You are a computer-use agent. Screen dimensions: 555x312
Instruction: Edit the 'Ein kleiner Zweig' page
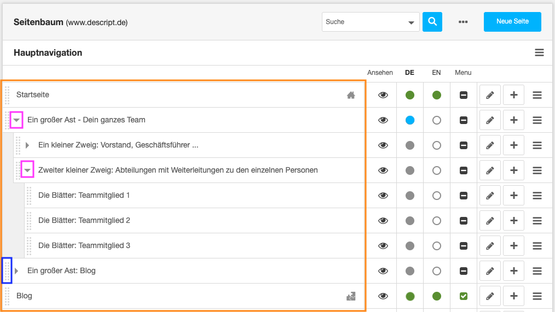tap(490, 145)
